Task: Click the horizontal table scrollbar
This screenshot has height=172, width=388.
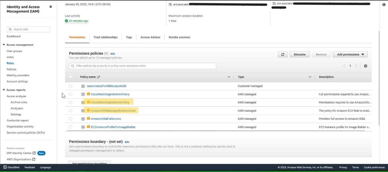Action: point(216,131)
